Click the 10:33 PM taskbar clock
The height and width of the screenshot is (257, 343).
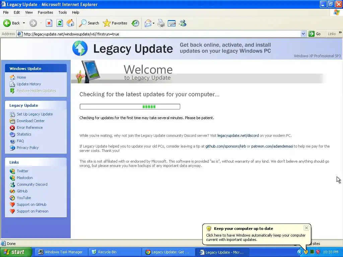point(331,252)
